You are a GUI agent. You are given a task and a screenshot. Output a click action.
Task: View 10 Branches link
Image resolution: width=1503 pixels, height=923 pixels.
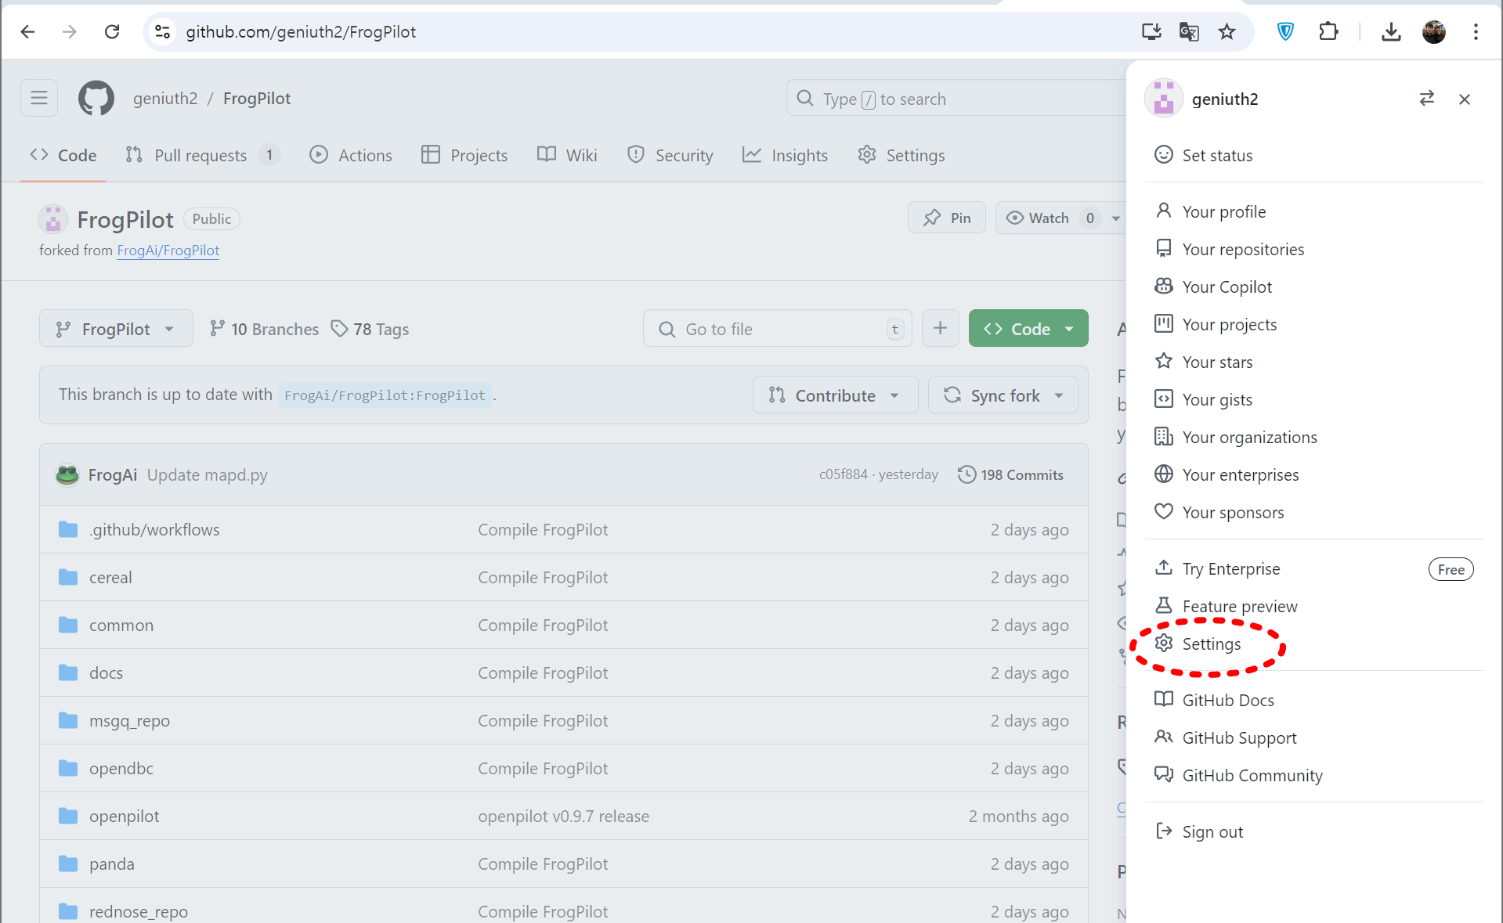click(265, 329)
